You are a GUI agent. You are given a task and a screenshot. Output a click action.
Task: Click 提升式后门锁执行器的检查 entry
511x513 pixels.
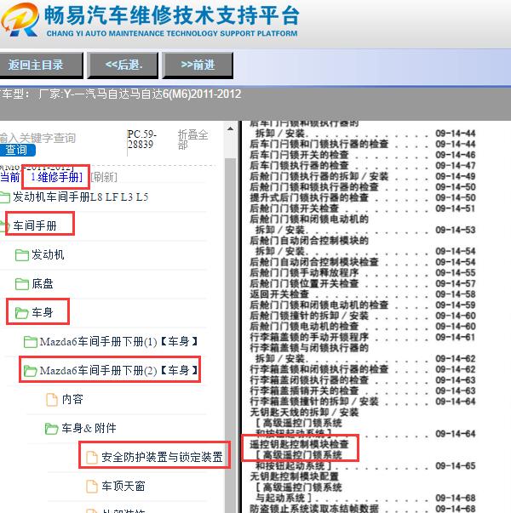309,197
